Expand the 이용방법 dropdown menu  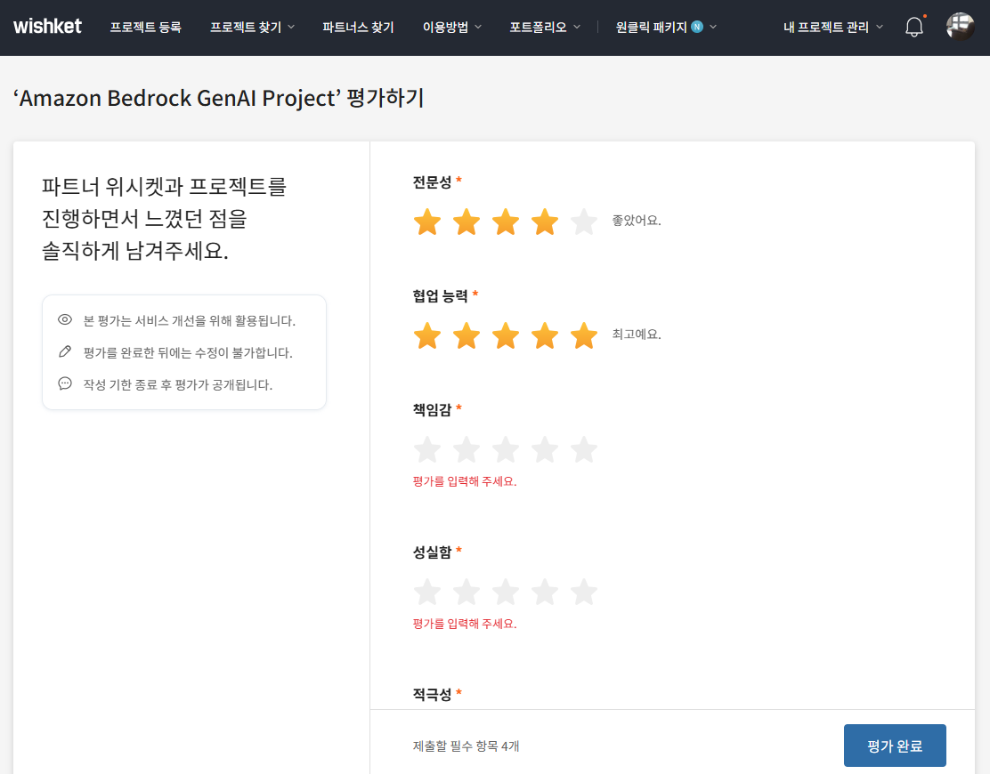point(451,28)
